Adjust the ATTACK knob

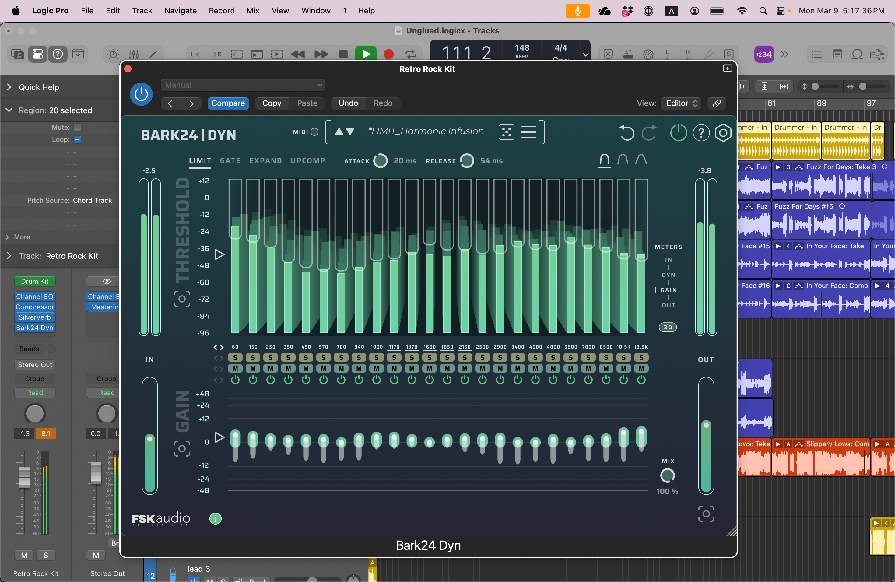point(380,161)
